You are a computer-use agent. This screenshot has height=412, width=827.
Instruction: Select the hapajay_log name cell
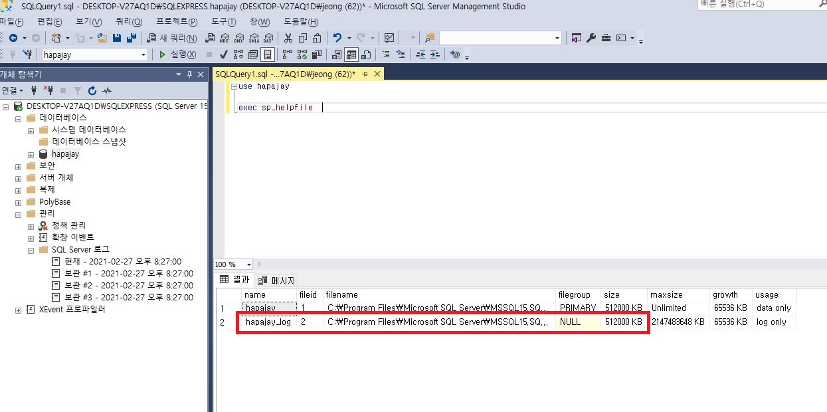coord(269,322)
